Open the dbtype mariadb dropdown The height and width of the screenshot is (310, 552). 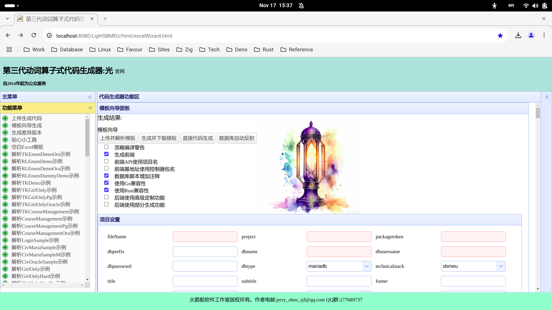(366, 266)
